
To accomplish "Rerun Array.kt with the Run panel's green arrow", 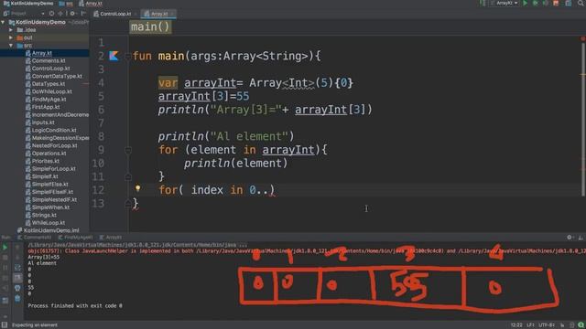I will click(5, 247).
